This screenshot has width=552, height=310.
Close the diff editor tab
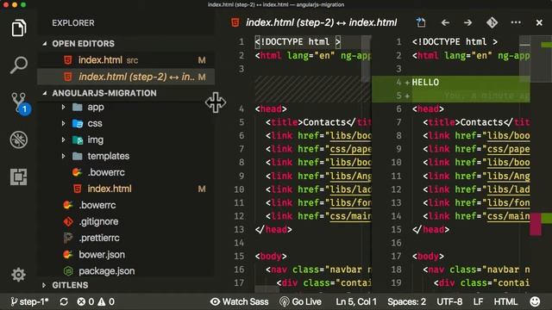coord(539,23)
